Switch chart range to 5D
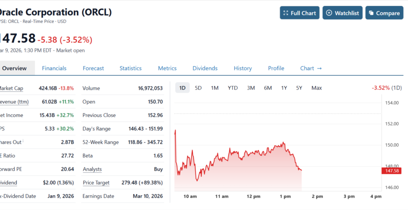408x210 pixels. (198, 88)
